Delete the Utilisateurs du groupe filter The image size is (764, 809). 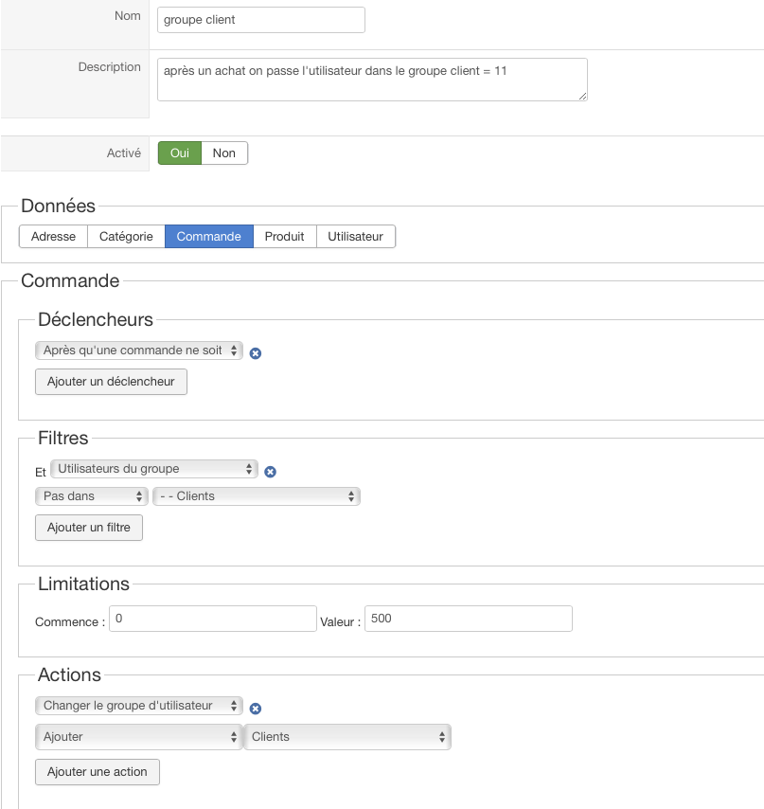[270, 472]
